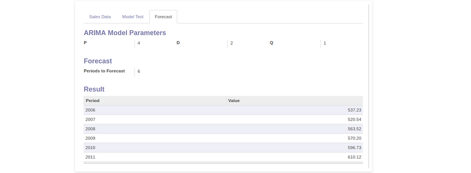The width and height of the screenshot is (471, 173).
Task: Select the Forecast tab
Action: coord(163,17)
